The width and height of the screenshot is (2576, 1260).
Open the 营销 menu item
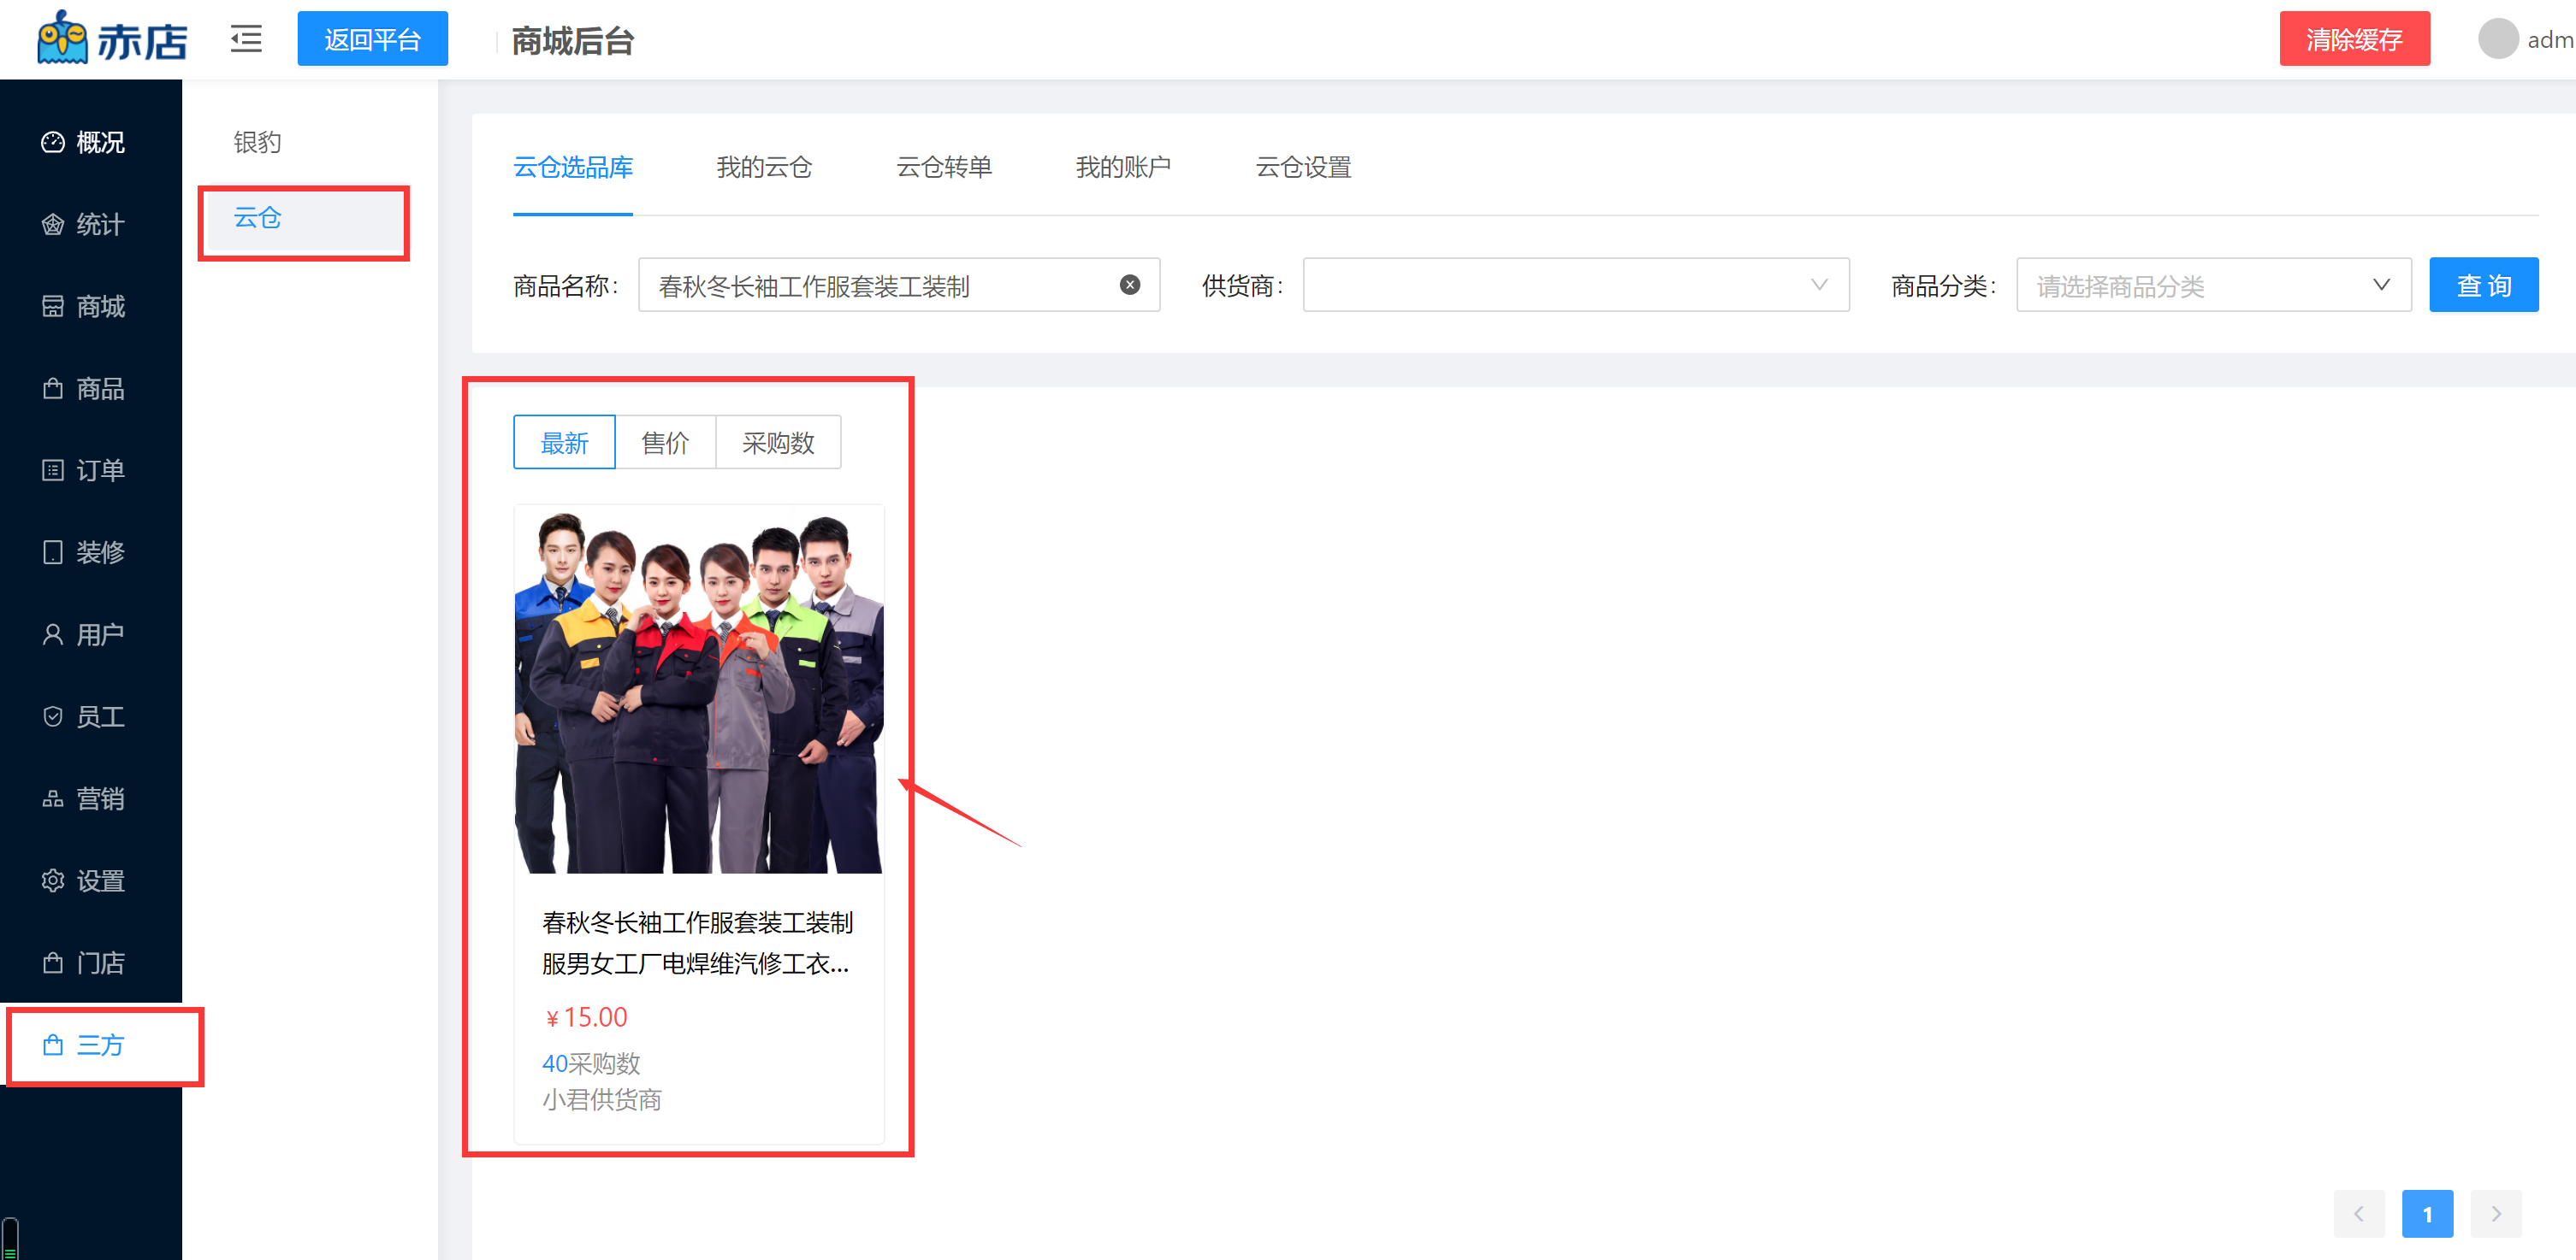(91, 798)
